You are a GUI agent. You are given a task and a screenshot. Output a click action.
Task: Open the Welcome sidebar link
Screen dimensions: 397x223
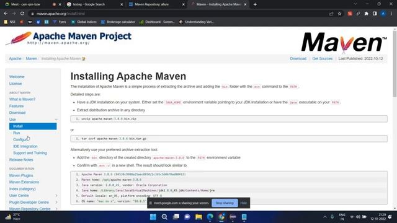point(17,77)
